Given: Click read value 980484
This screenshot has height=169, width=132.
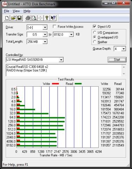Looking at the screenshot, I should (x=119, y=109).
